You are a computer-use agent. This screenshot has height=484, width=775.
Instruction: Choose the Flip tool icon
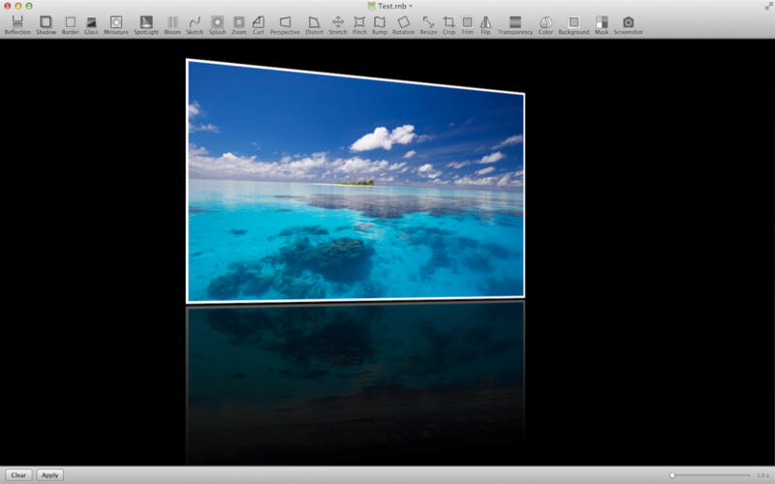[x=485, y=25]
